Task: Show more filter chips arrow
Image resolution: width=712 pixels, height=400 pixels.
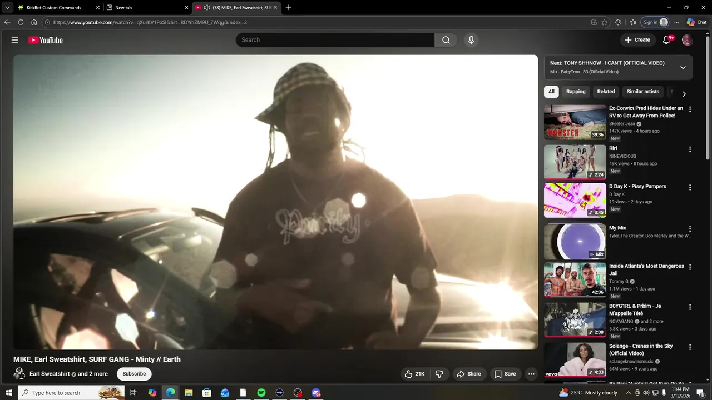Action: point(684,94)
